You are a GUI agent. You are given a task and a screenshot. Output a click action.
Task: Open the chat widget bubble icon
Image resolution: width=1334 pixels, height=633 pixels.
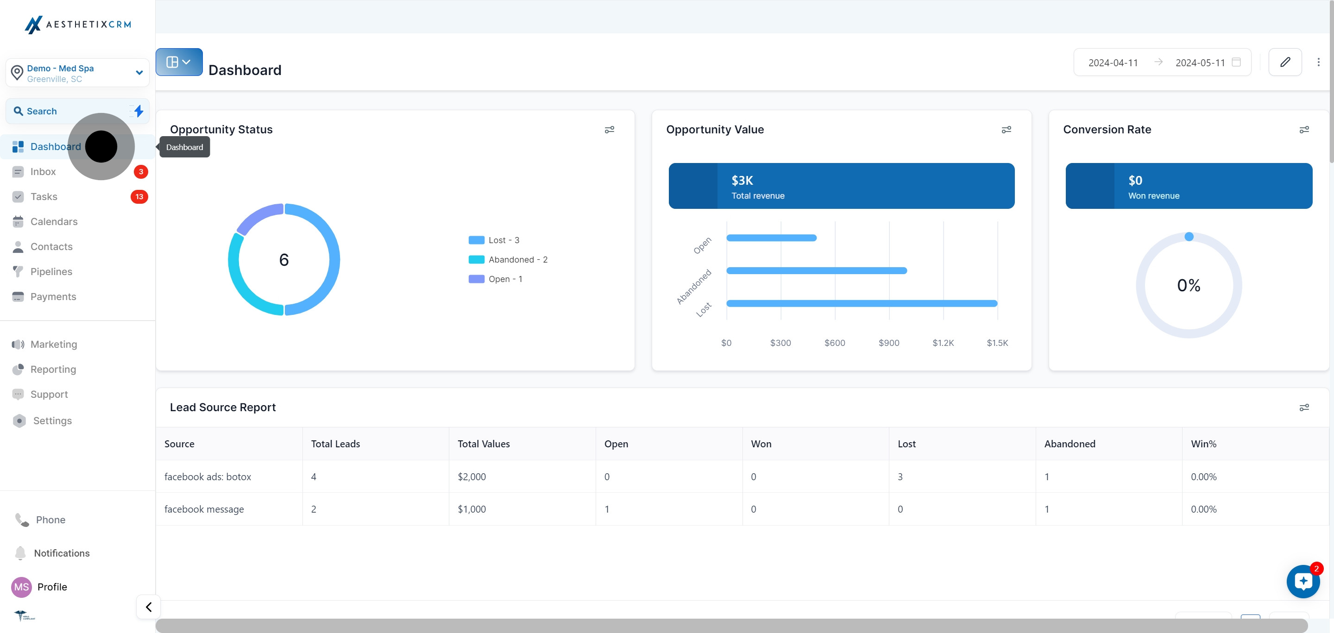[1303, 581]
